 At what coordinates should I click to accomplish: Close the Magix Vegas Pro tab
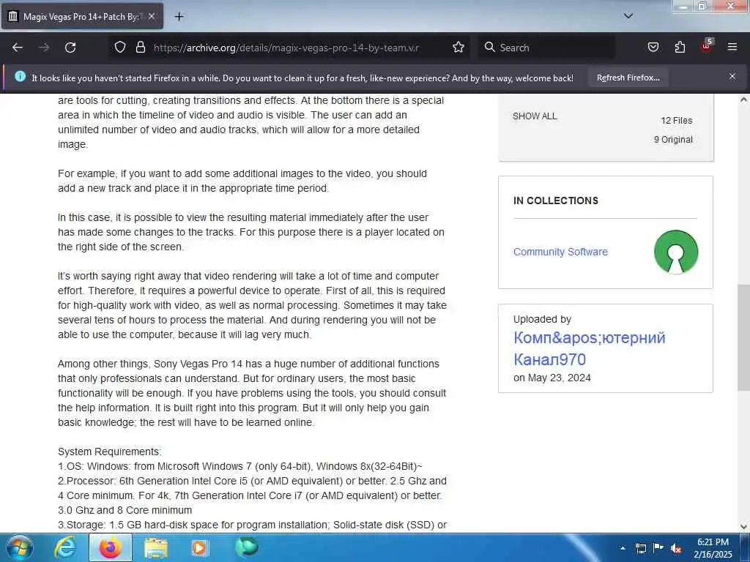(152, 16)
